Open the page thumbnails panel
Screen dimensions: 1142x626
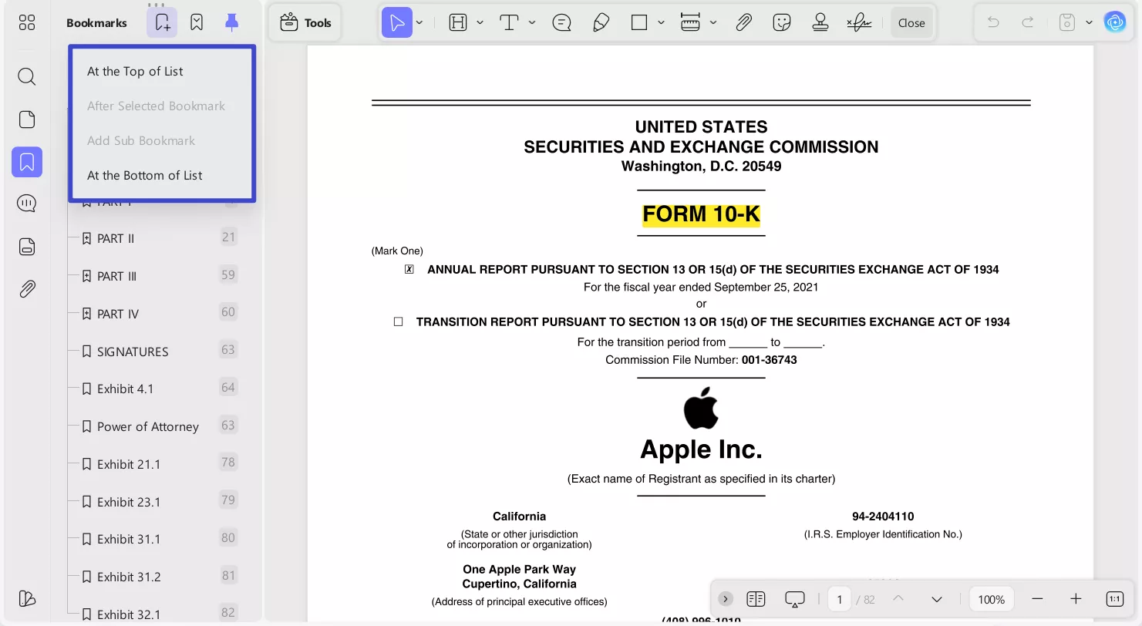[26, 119]
